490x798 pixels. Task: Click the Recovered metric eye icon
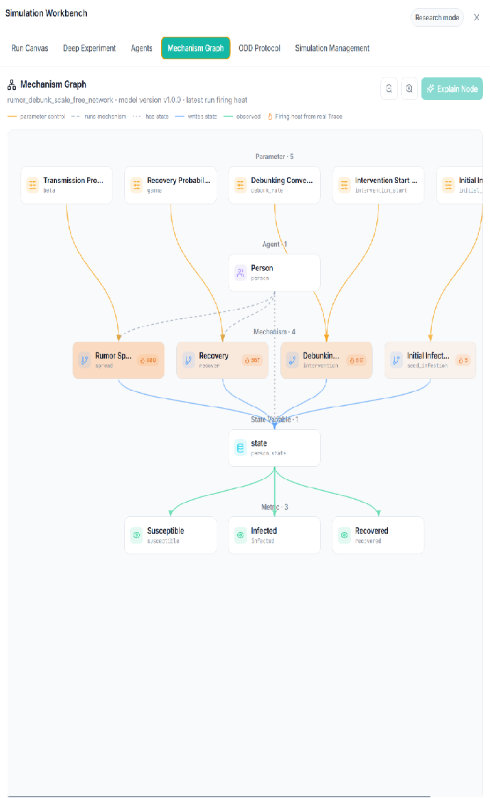click(x=345, y=535)
